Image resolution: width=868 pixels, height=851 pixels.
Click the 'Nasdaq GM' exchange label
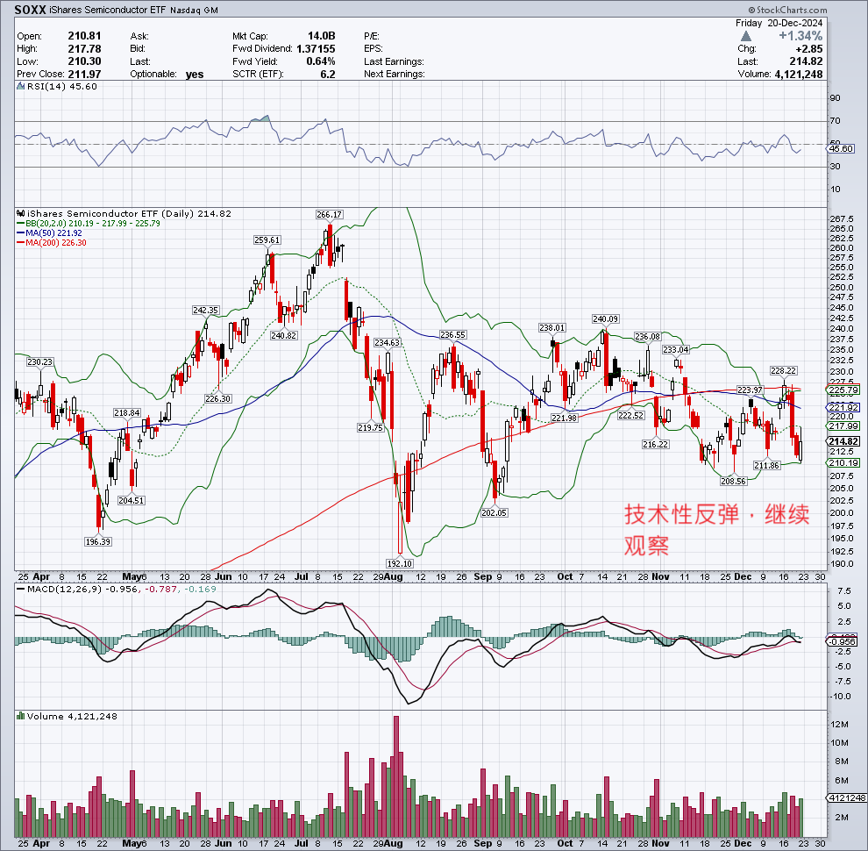point(194,11)
